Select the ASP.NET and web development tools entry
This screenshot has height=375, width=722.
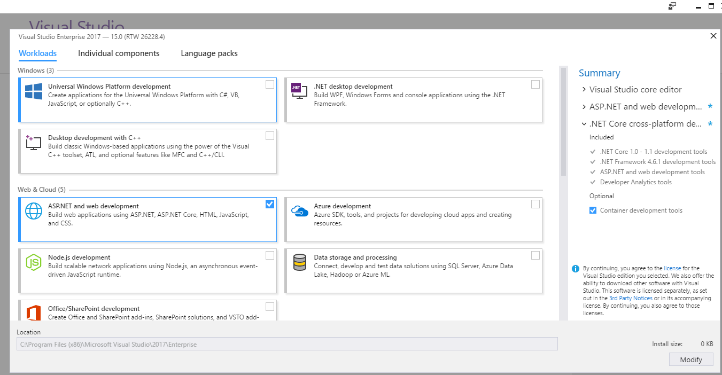click(x=652, y=172)
